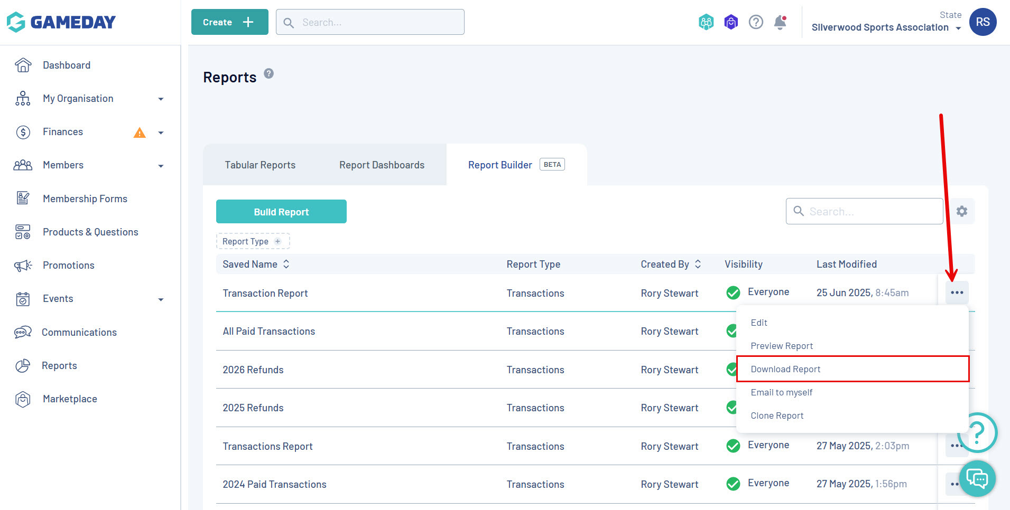
Task: Open the live chat bubble icon
Action: tap(977, 478)
